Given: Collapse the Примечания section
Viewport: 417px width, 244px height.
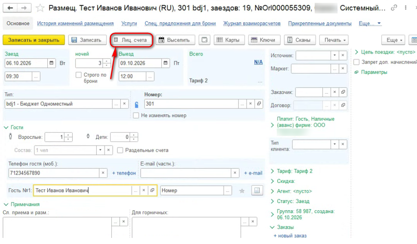Looking at the screenshot, I should 6,205.
